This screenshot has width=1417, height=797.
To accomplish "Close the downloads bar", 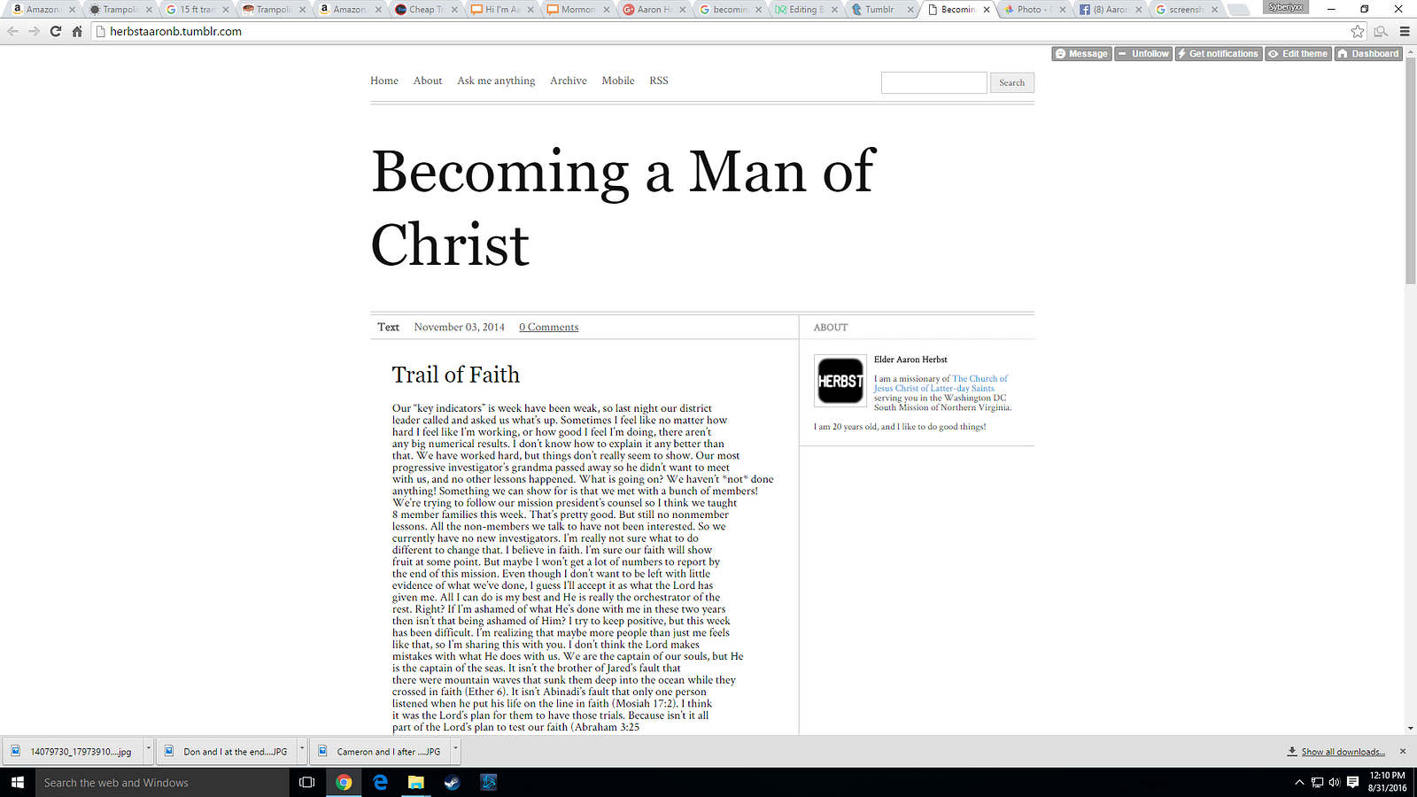I will [1403, 751].
